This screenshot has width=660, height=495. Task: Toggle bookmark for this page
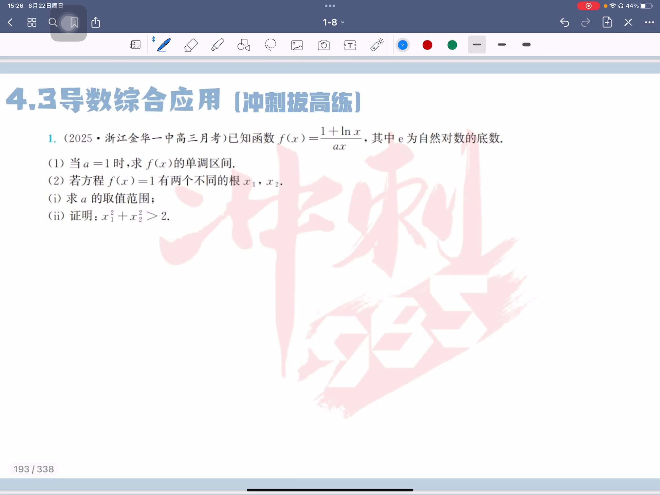74,22
